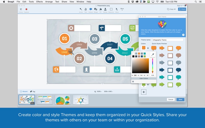The image size is (205, 128).
Task: Click the red Capture button
Action: click(x=26, y=9)
